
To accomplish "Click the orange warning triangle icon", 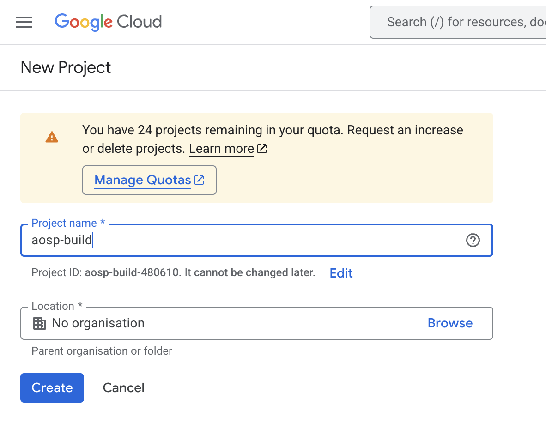I will point(52,137).
